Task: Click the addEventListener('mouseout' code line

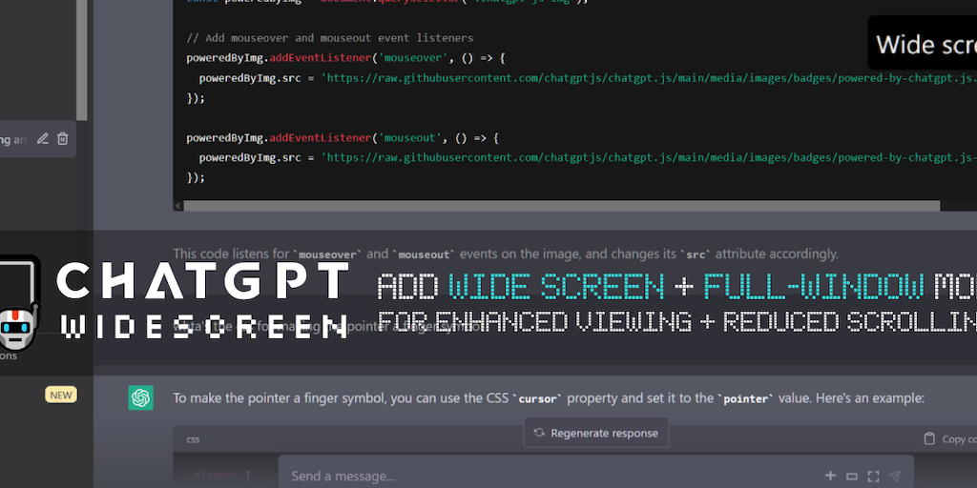Action: [343, 137]
